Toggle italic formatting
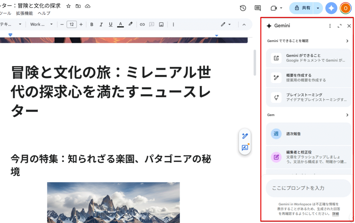The width and height of the screenshot is (355, 223). [101, 25]
